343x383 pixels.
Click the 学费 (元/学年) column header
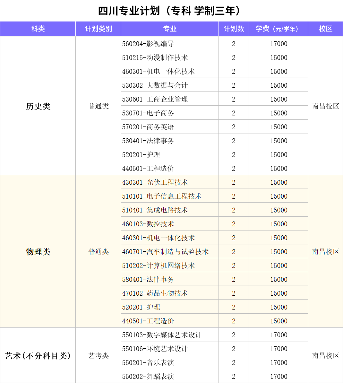pyautogui.click(x=278, y=29)
